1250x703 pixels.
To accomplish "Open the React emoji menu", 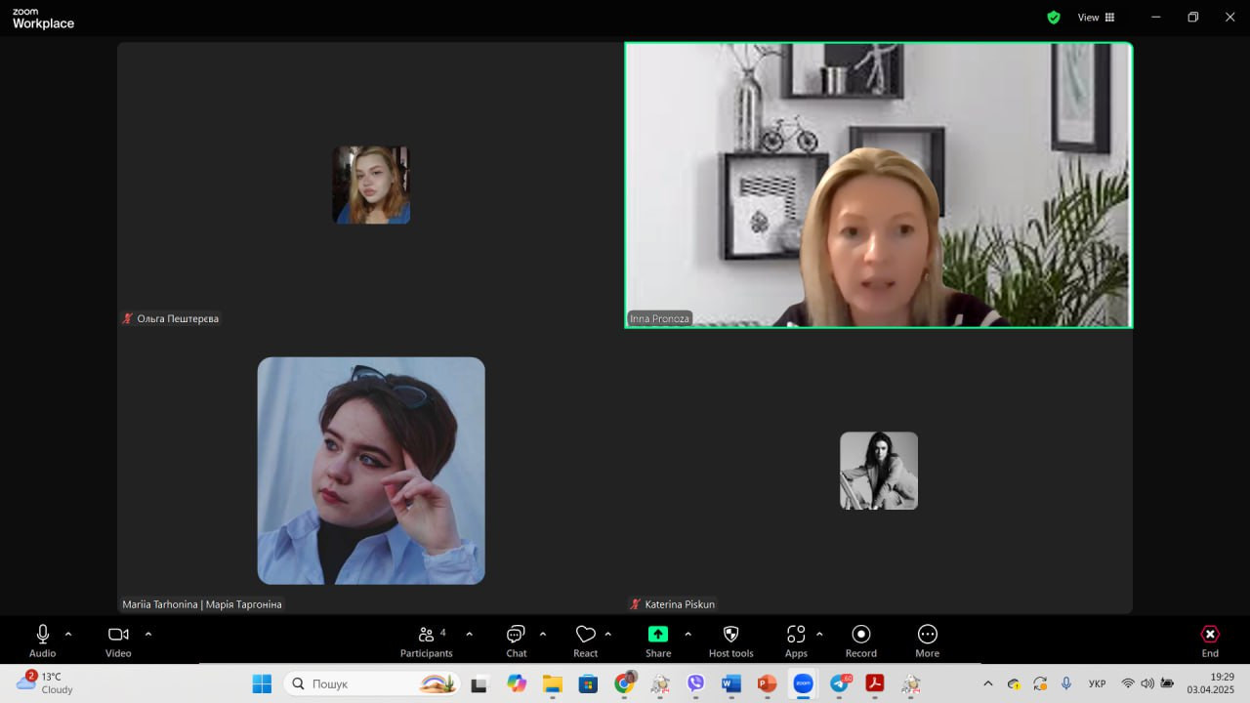I will click(x=586, y=641).
